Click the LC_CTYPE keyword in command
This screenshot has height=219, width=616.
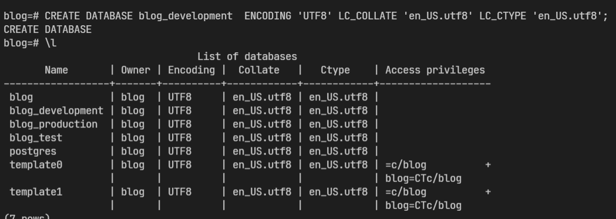[x=503, y=16]
